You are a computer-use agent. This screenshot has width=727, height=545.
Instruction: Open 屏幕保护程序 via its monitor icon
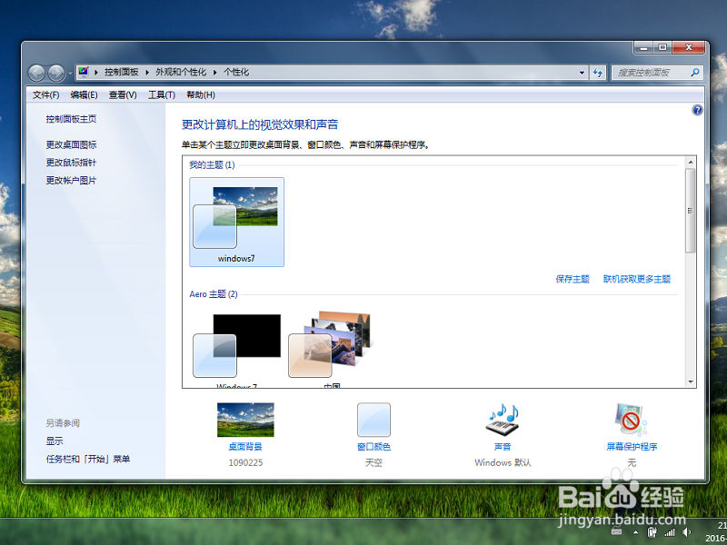coord(631,420)
